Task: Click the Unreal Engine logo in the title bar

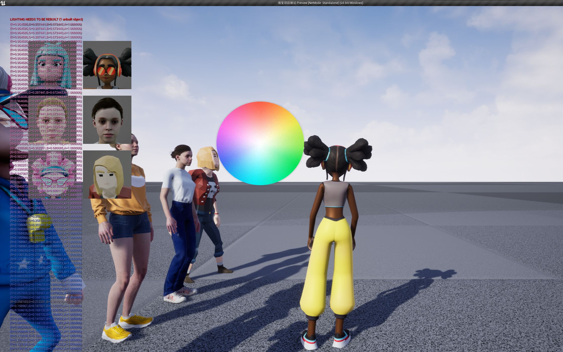Action: click(x=3, y=3)
